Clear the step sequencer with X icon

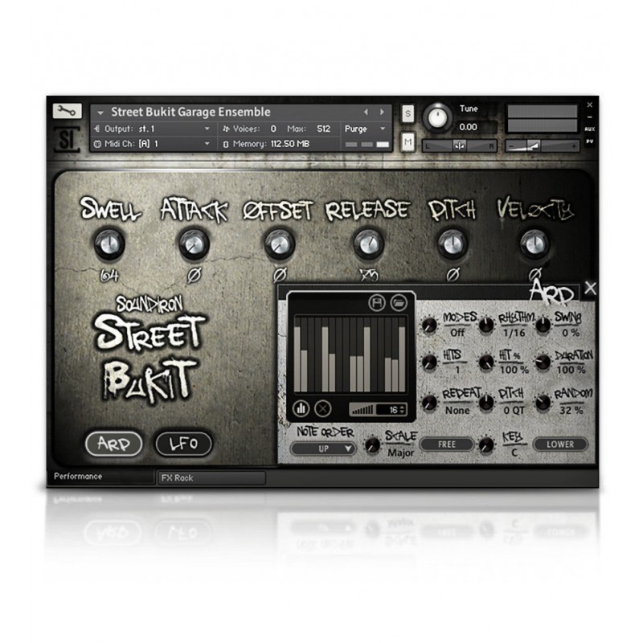point(322,408)
